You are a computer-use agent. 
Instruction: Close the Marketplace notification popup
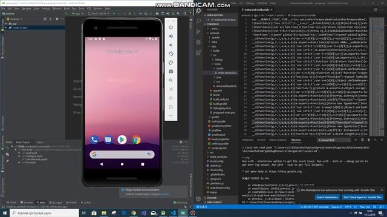[x=382, y=190]
